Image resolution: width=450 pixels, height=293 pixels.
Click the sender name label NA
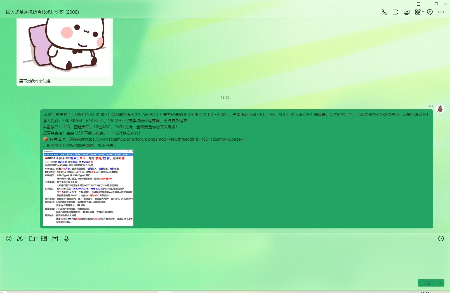(431, 106)
